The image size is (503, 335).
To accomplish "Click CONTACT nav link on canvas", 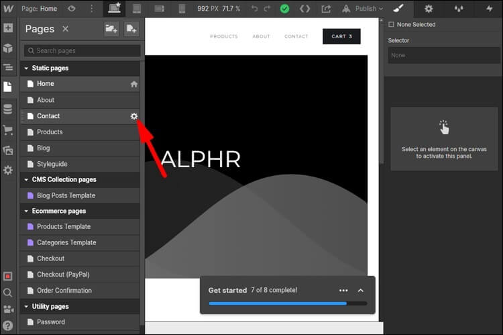I will [296, 36].
